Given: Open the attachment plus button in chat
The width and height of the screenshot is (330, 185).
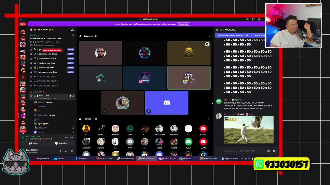Looking at the screenshot, I should 219,151.
